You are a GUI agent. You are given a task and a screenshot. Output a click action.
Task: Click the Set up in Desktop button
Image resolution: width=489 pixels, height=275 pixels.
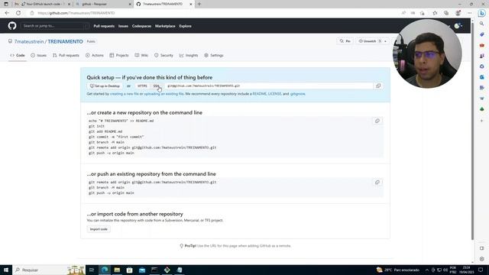coord(105,86)
